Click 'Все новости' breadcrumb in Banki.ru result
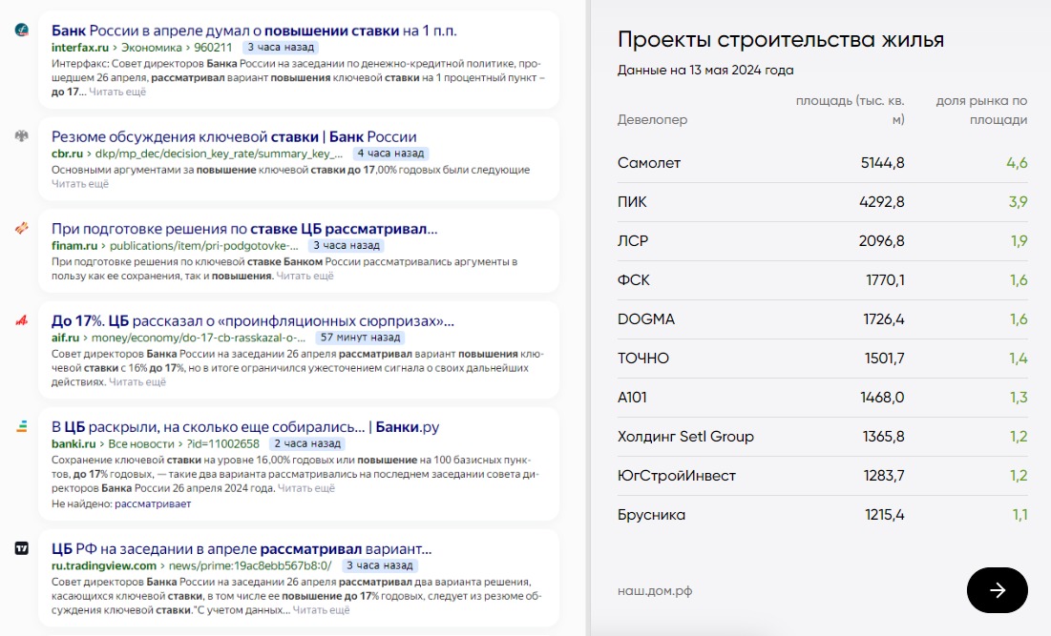 click(x=141, y=443)
